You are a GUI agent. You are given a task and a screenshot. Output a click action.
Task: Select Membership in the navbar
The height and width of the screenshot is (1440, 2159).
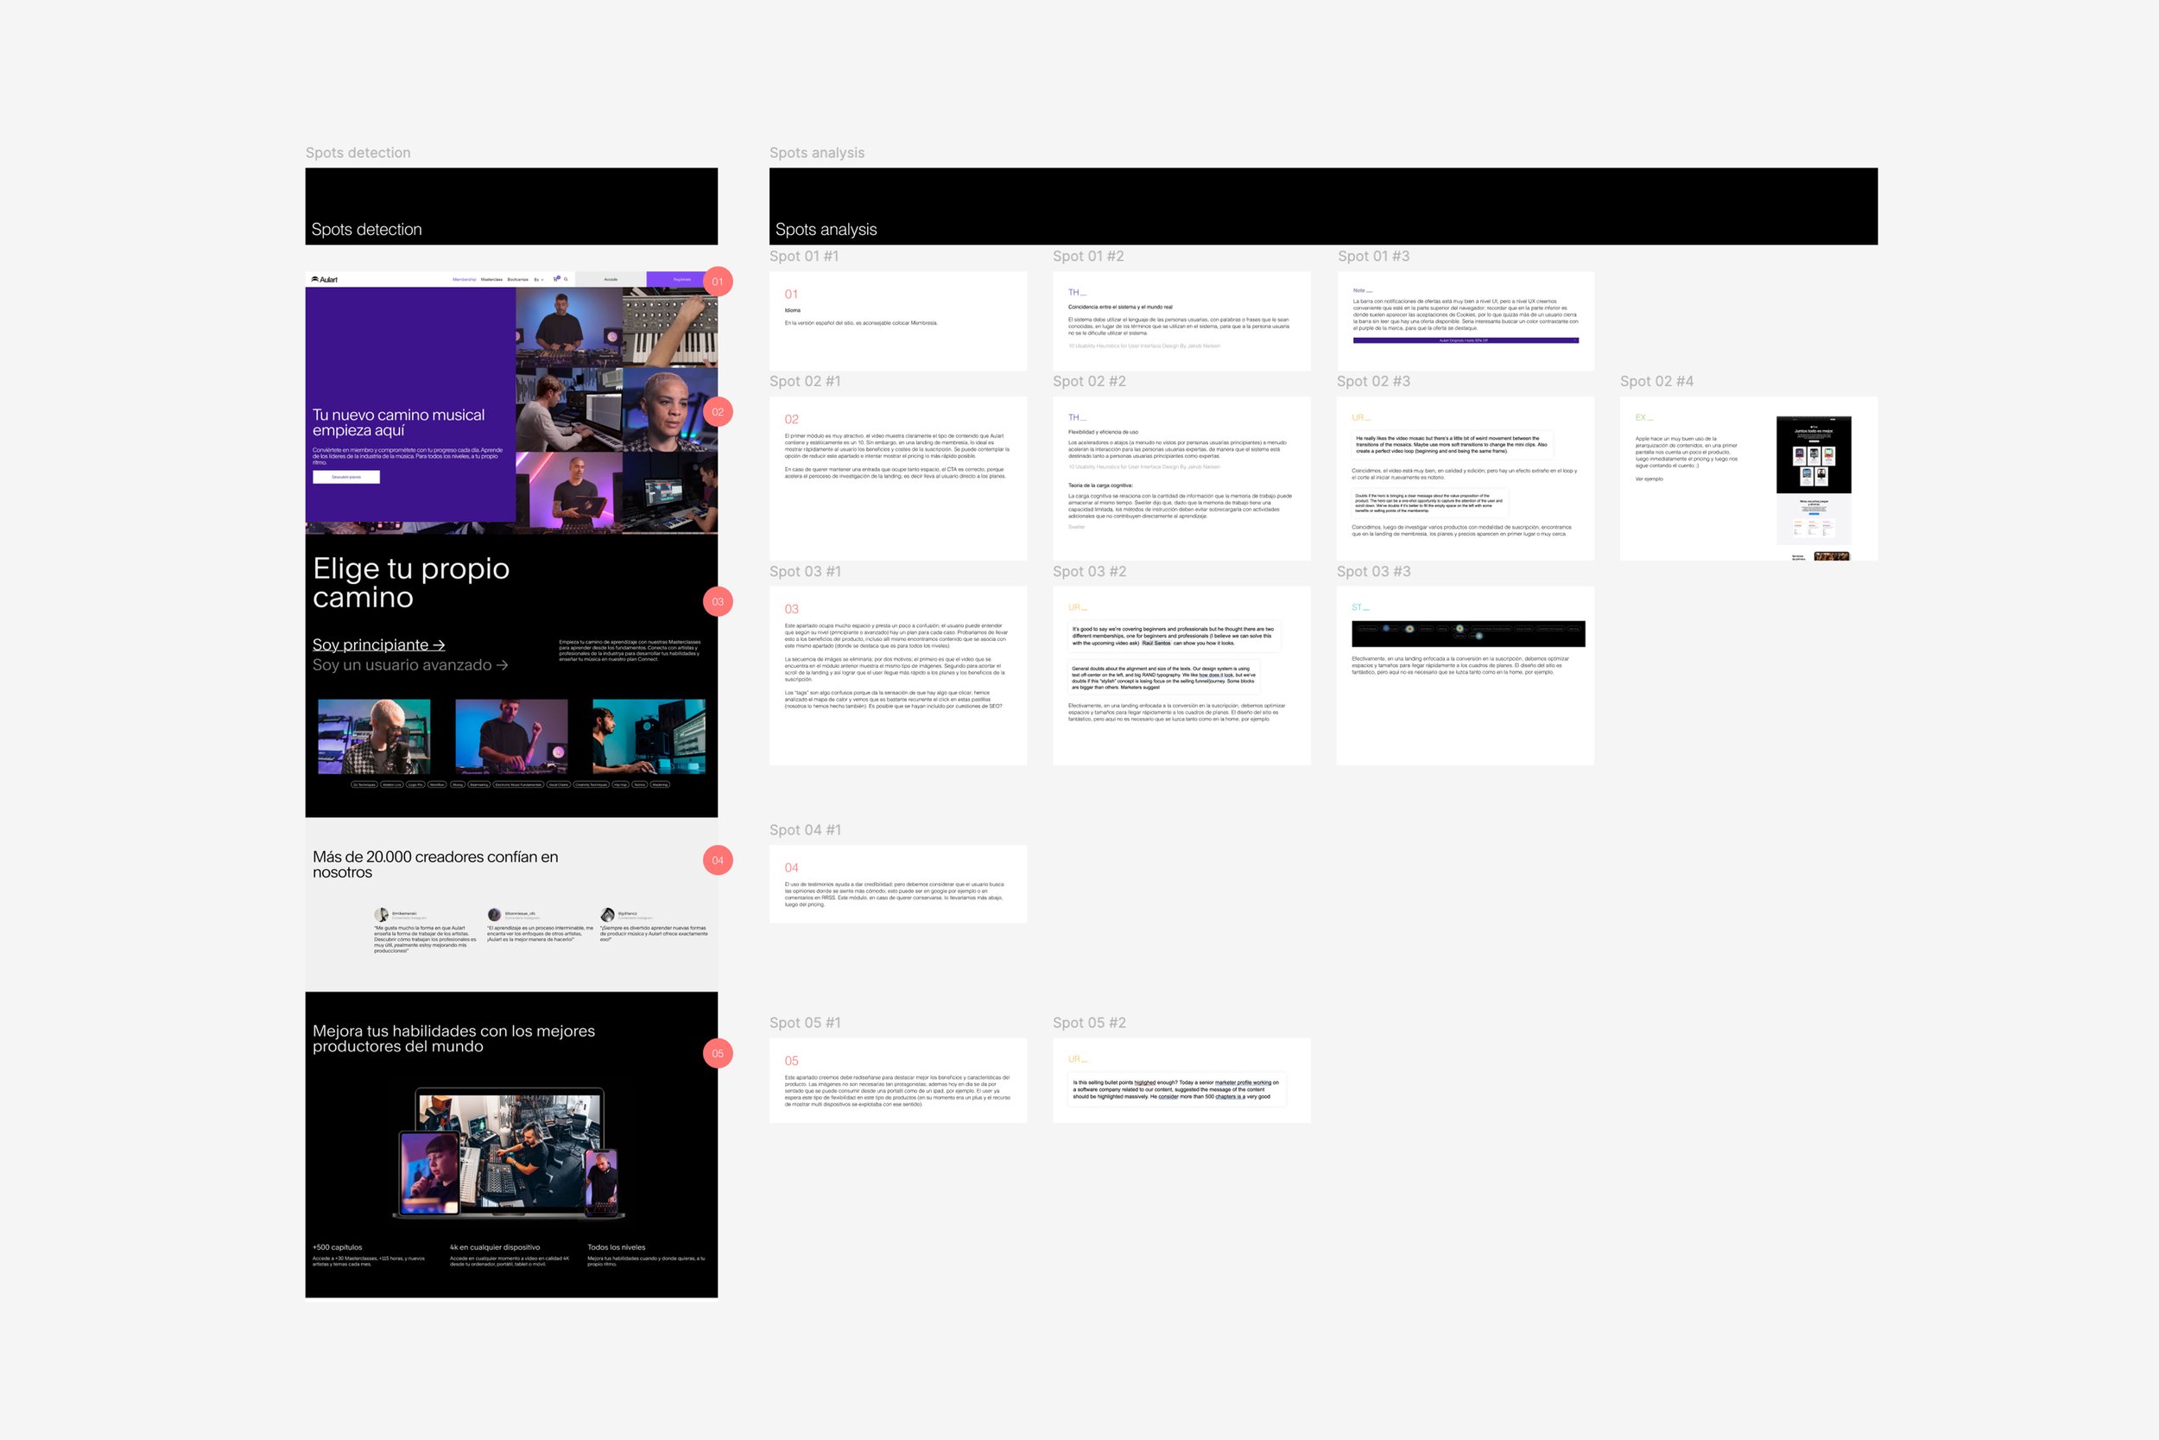click(465, 279)
